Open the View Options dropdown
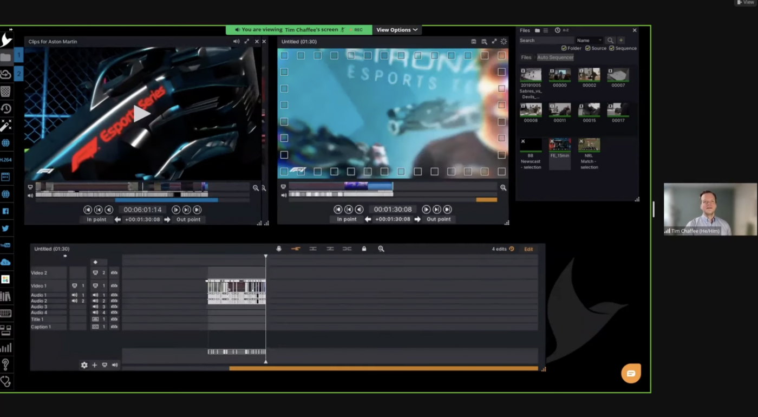The height and width of the screenshot is (417, 758). [x=397, y=30]
